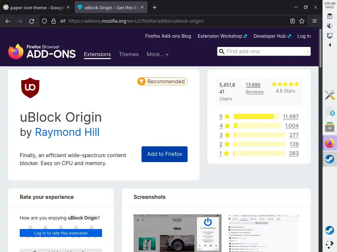Screen dimensions: 337x252
Task: Go back to the previous page
Action: [8, 21]
